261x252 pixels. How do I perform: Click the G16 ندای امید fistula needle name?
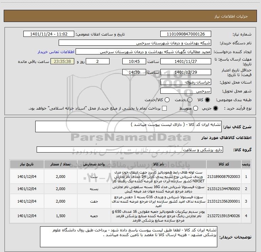[159, 201]
